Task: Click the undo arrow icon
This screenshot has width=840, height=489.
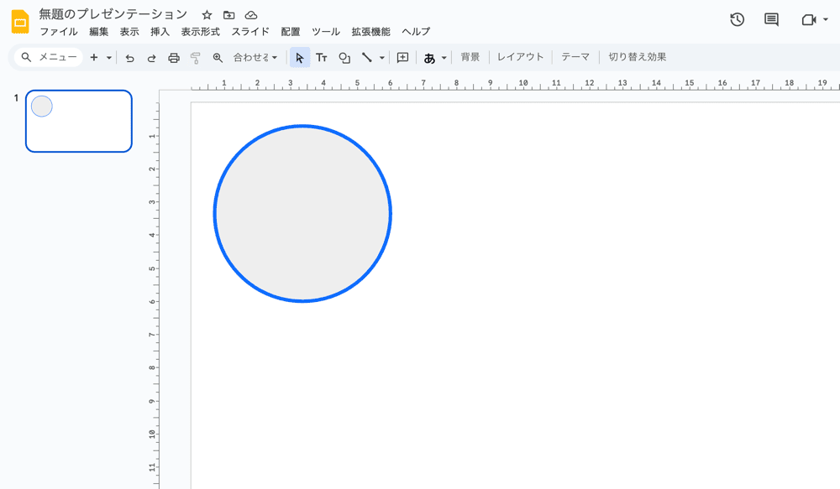Action: pyautogui.click(x=129, y=58)
